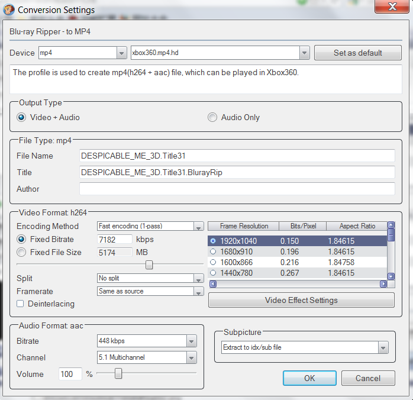Image resolution: width=413 pixels, height=400 pixels.
Task: Select the 1680x910 resolution radio button
Action: [213, 251]
